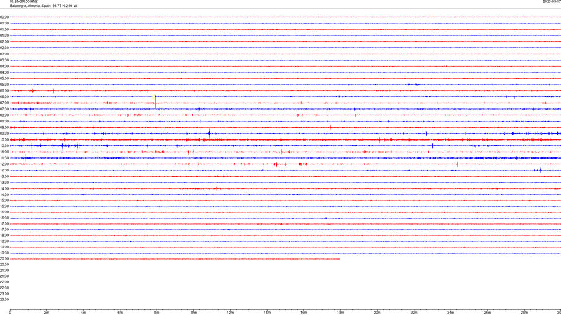Click the 00:30 time label

4,23
